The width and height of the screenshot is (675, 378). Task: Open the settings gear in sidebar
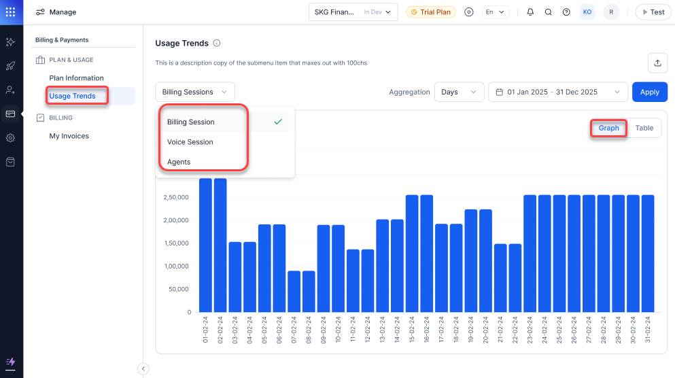pyautogui.click(x=10, y=138)
